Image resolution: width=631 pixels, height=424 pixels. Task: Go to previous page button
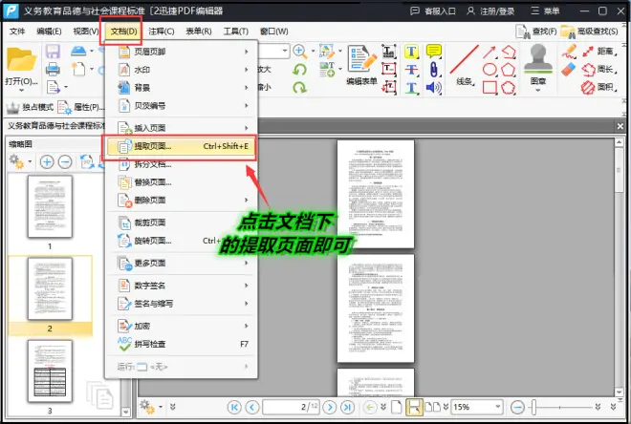252,407
